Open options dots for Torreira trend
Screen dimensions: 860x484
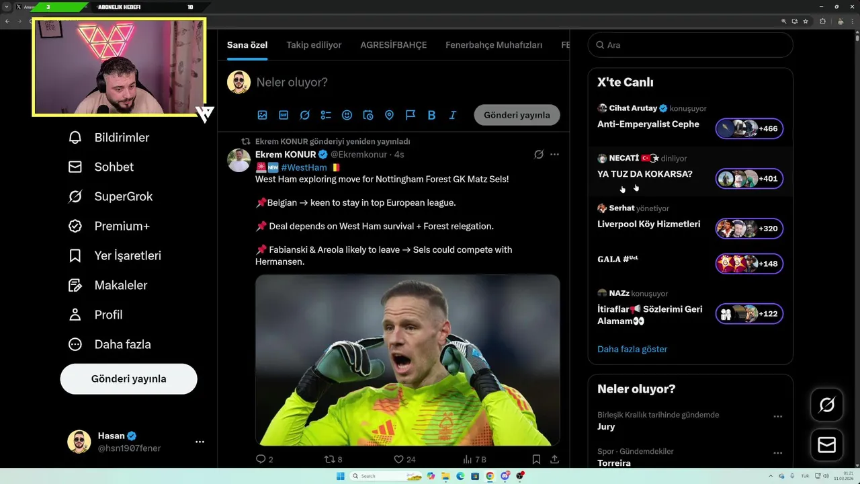(777, 453)
